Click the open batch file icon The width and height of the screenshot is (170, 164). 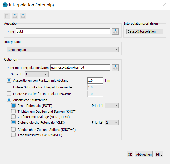[x=15, y=16]
